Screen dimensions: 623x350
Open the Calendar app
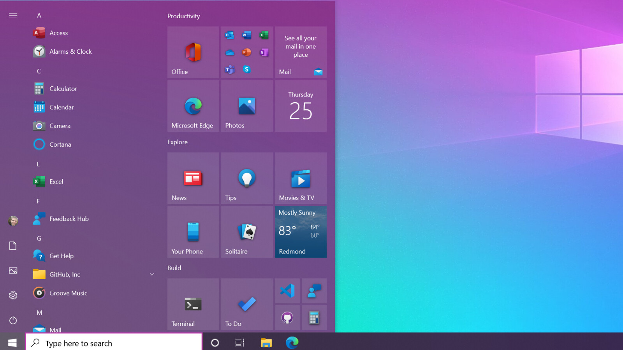click(93, 107)
